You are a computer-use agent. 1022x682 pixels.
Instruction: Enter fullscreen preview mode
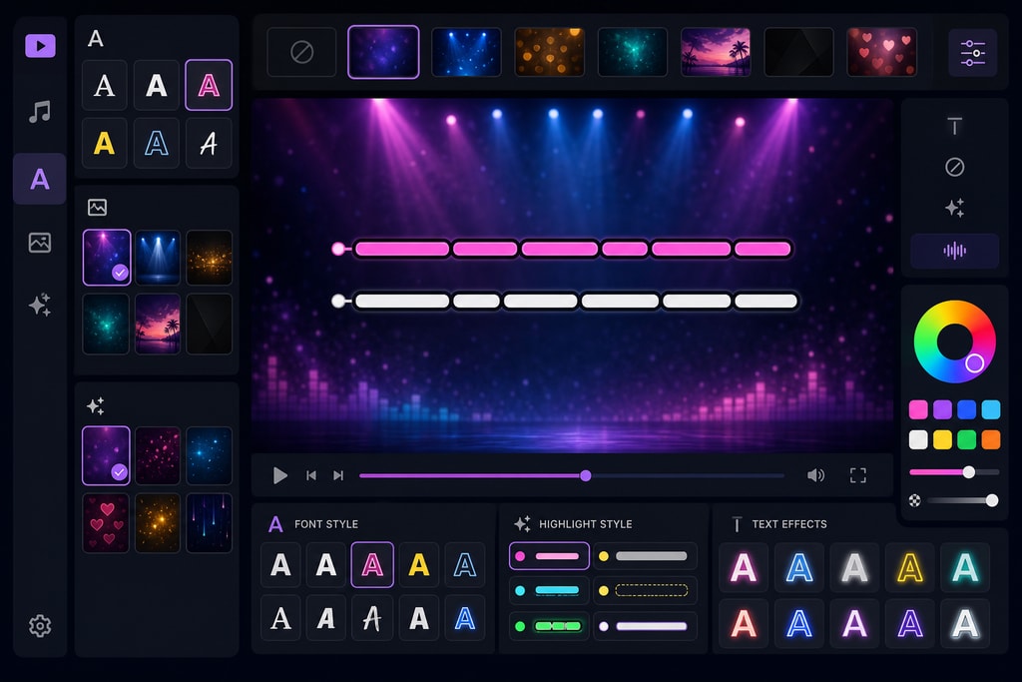click(857, 475)
